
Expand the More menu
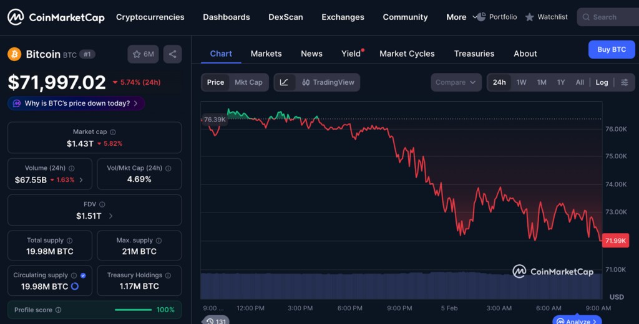[461, 17]
